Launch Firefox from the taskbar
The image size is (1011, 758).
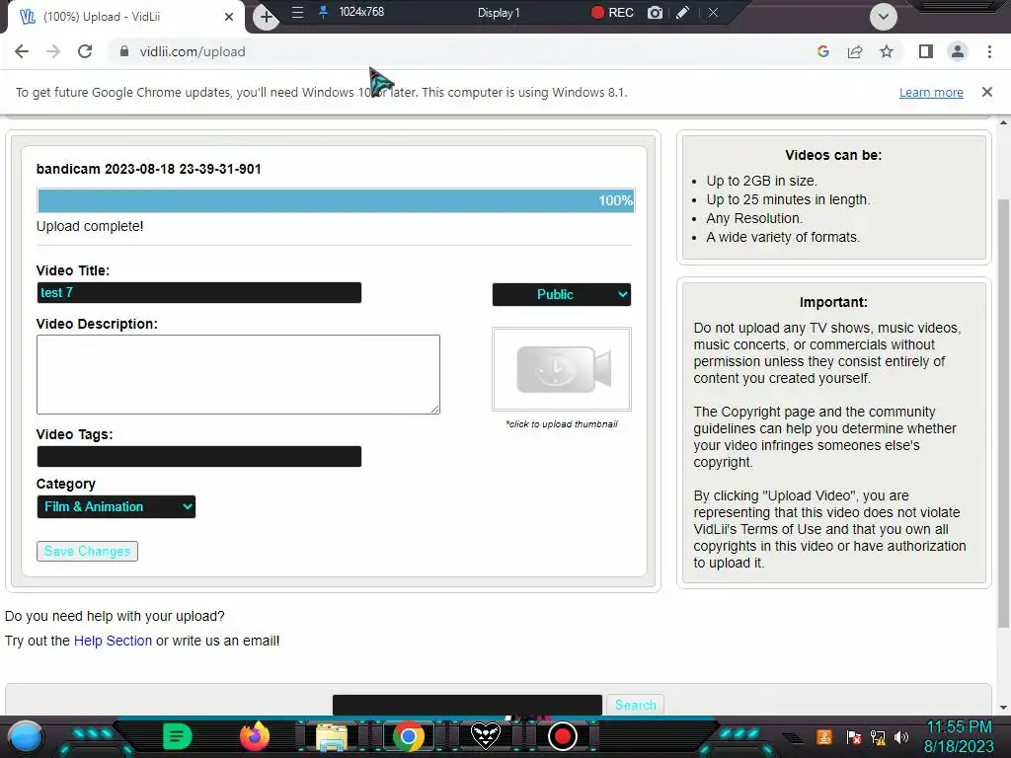pyautogui.click(x=254, y=736)
